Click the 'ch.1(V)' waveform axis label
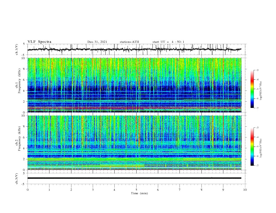This screenshot has height=213, width=276. click(17, 49)
